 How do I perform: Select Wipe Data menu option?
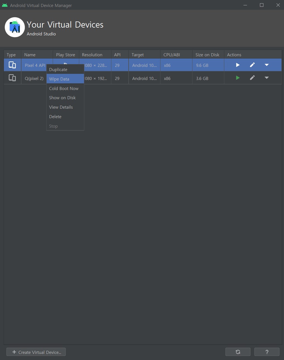[65, 79]
